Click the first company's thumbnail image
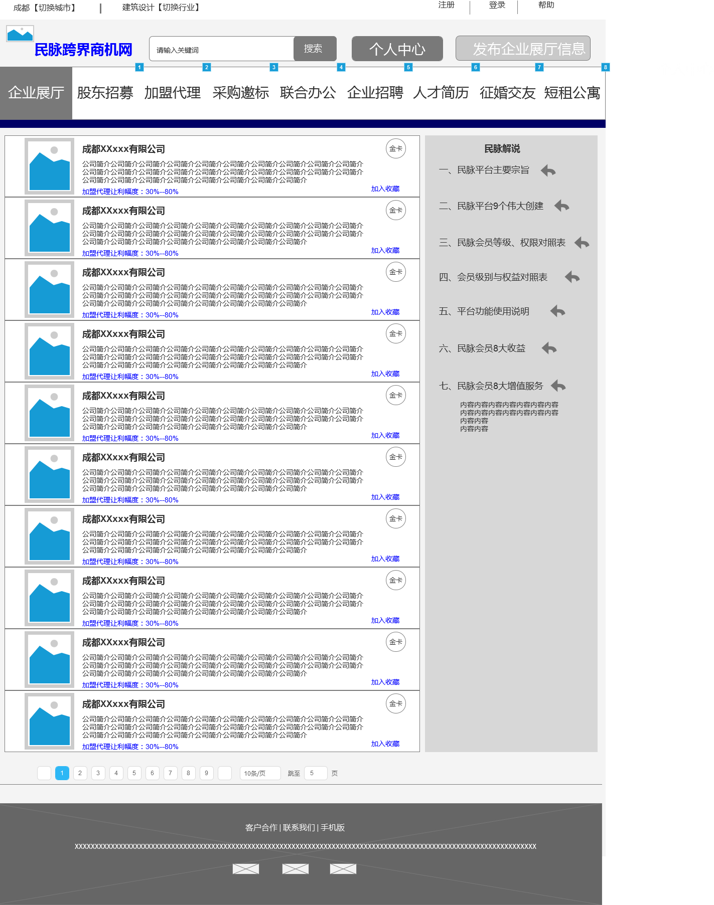 point(50,166)
